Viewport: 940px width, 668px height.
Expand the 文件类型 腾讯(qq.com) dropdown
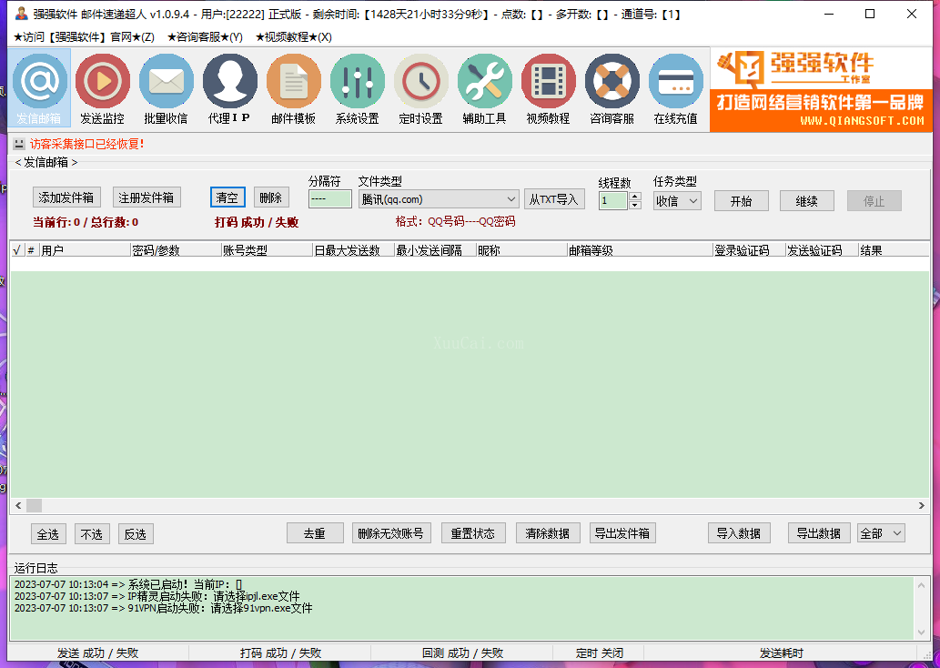coord(510,200)
